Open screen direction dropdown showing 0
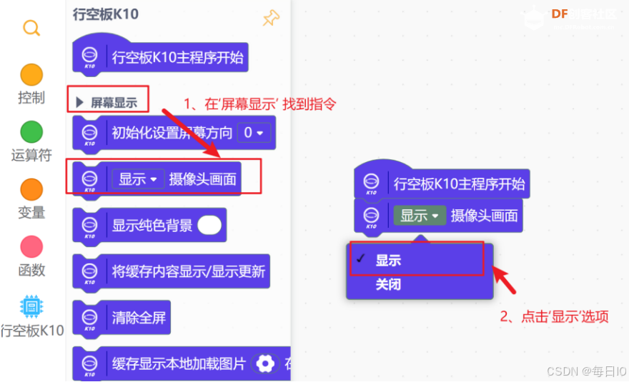The height and width of the screenshot is (382, 629). [x=254, y=133]
